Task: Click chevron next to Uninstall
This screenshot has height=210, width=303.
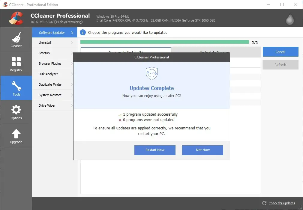Action: [72, 43]
